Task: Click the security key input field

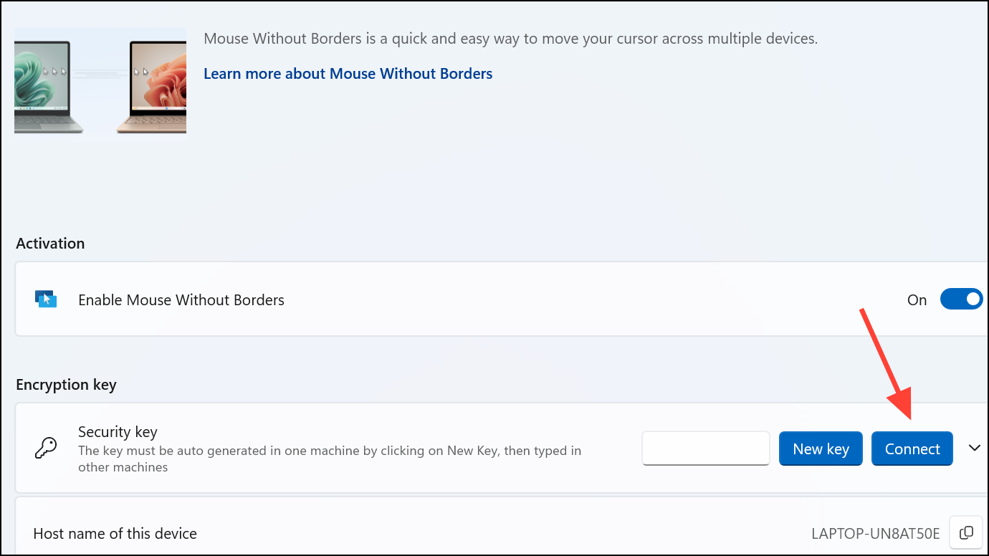Action: (x=706, y=449)
